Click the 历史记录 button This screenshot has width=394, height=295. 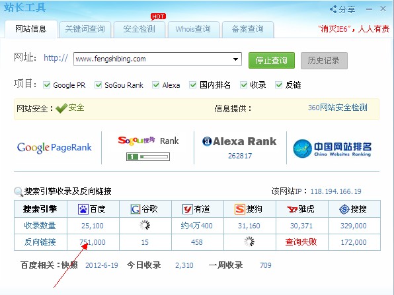click(x=324, y=61)
